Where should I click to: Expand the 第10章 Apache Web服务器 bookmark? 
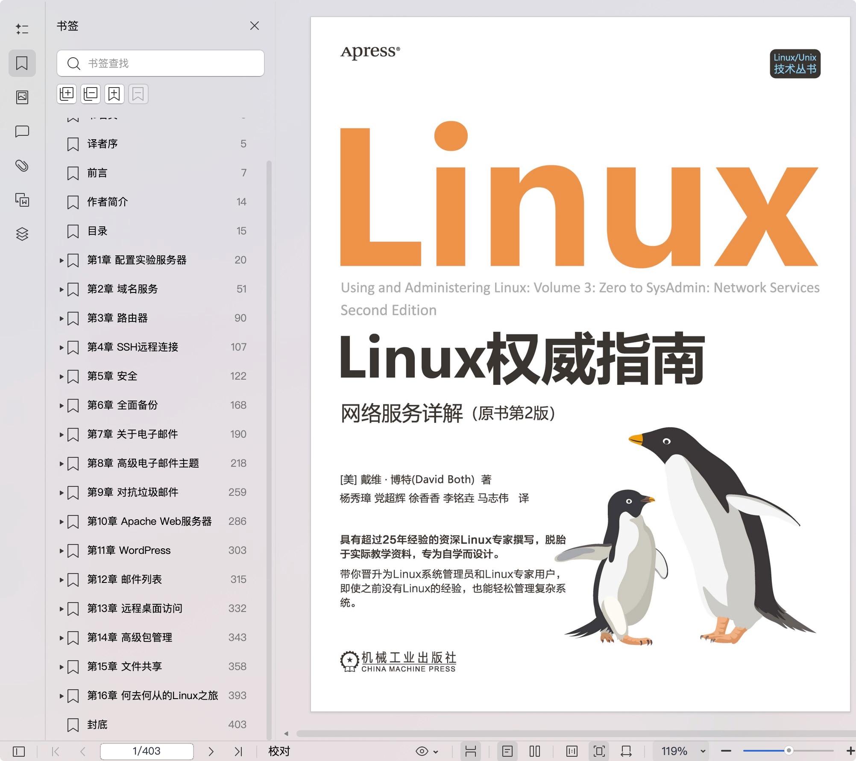tap(61, 521)
